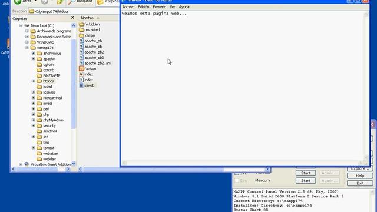
Task: Collapse the xampp174 folder node
Action: coord(27,48)
